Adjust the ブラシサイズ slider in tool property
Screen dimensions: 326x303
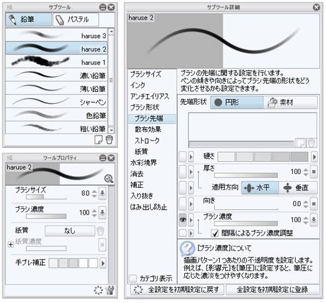point(46,197)
